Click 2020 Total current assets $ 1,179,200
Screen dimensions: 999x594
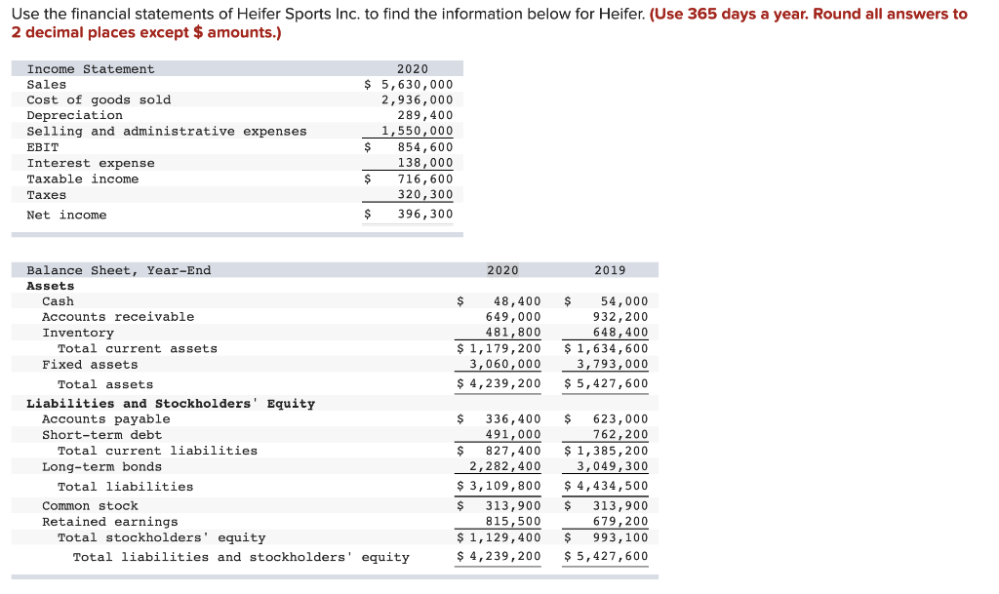pyautogui.click(x=499, y=348)
